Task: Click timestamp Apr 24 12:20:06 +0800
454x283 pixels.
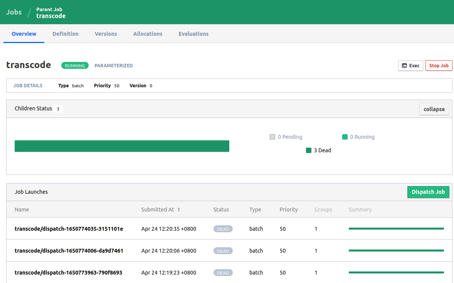Action: coord(168,251)
